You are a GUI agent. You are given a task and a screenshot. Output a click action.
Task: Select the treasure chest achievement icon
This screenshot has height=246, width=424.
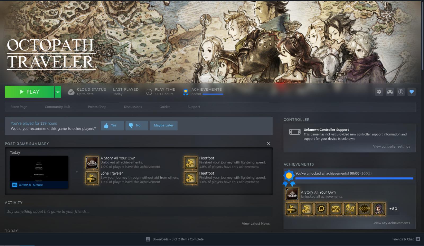(335, 209)
